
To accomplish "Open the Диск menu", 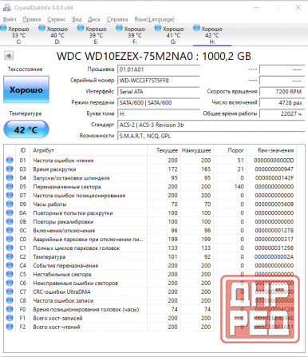I will coord(94,19).
